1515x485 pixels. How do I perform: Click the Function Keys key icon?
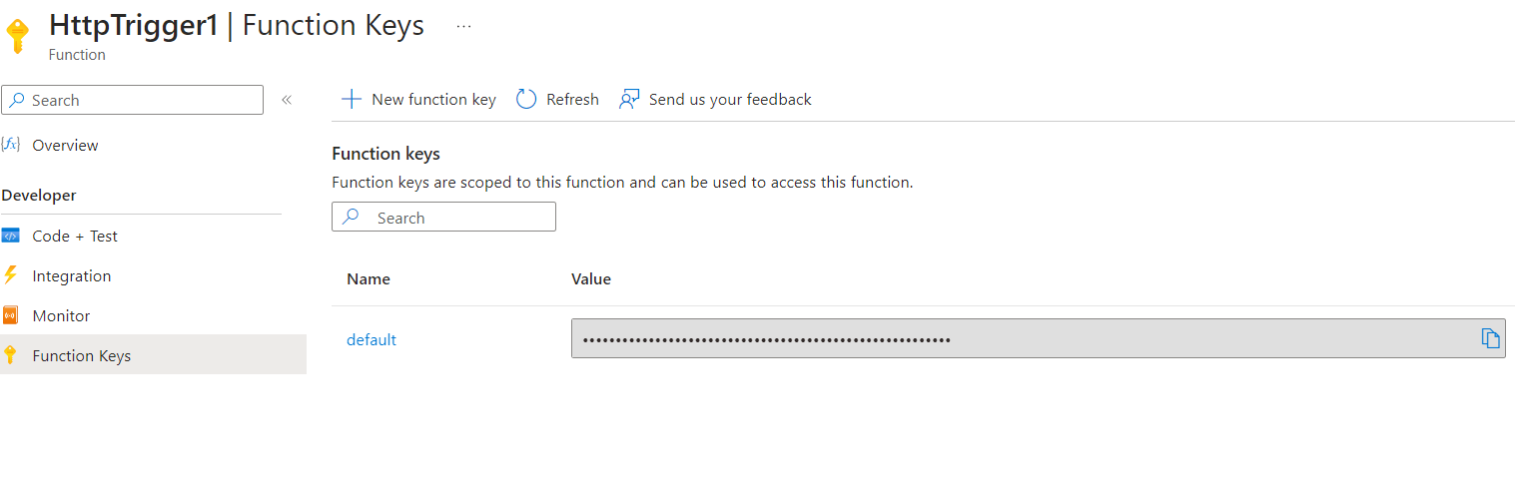[10, 355]
